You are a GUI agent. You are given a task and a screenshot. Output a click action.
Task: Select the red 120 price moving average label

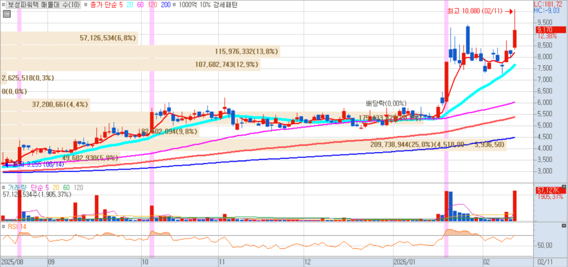tap(153, 5)
